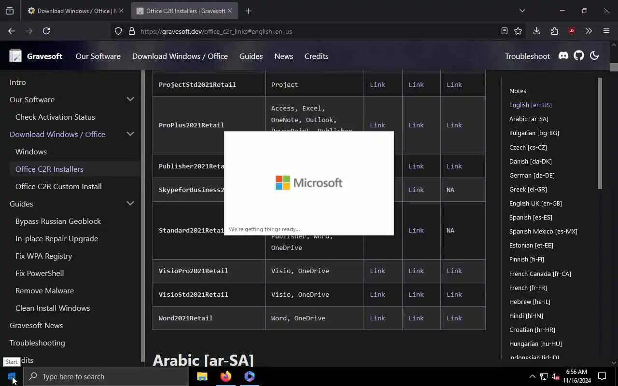Bookmark this page with star icon
Image resolution: width=618 pixels, height=386 pixels.
518,31
